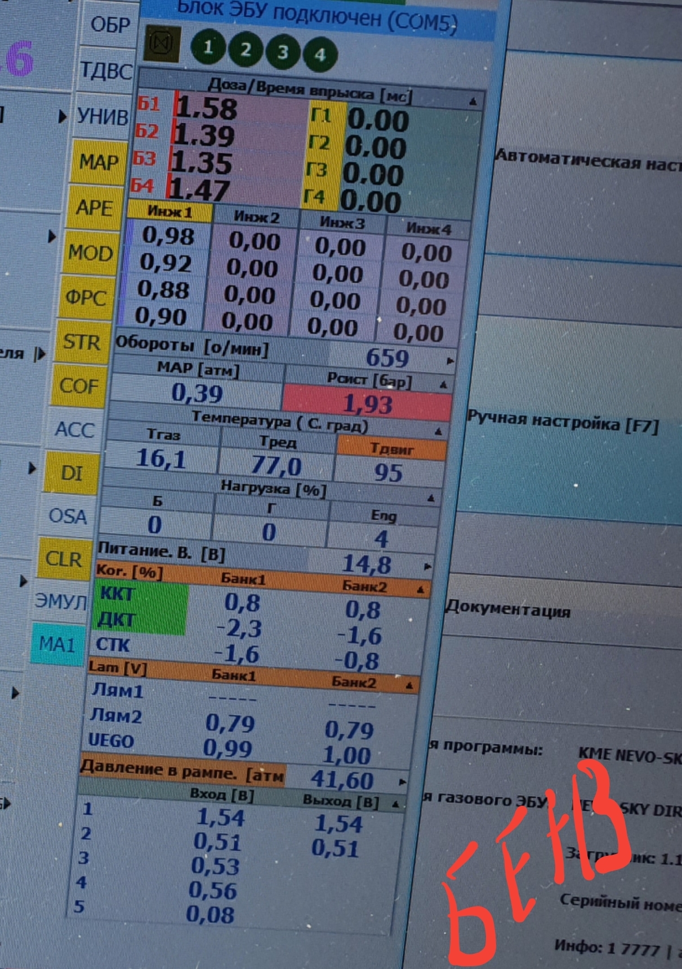Toggle cylinder 1 green indicator

click(208, 47)
